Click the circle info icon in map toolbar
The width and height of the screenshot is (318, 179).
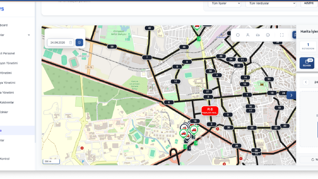[x=268, y=35]
